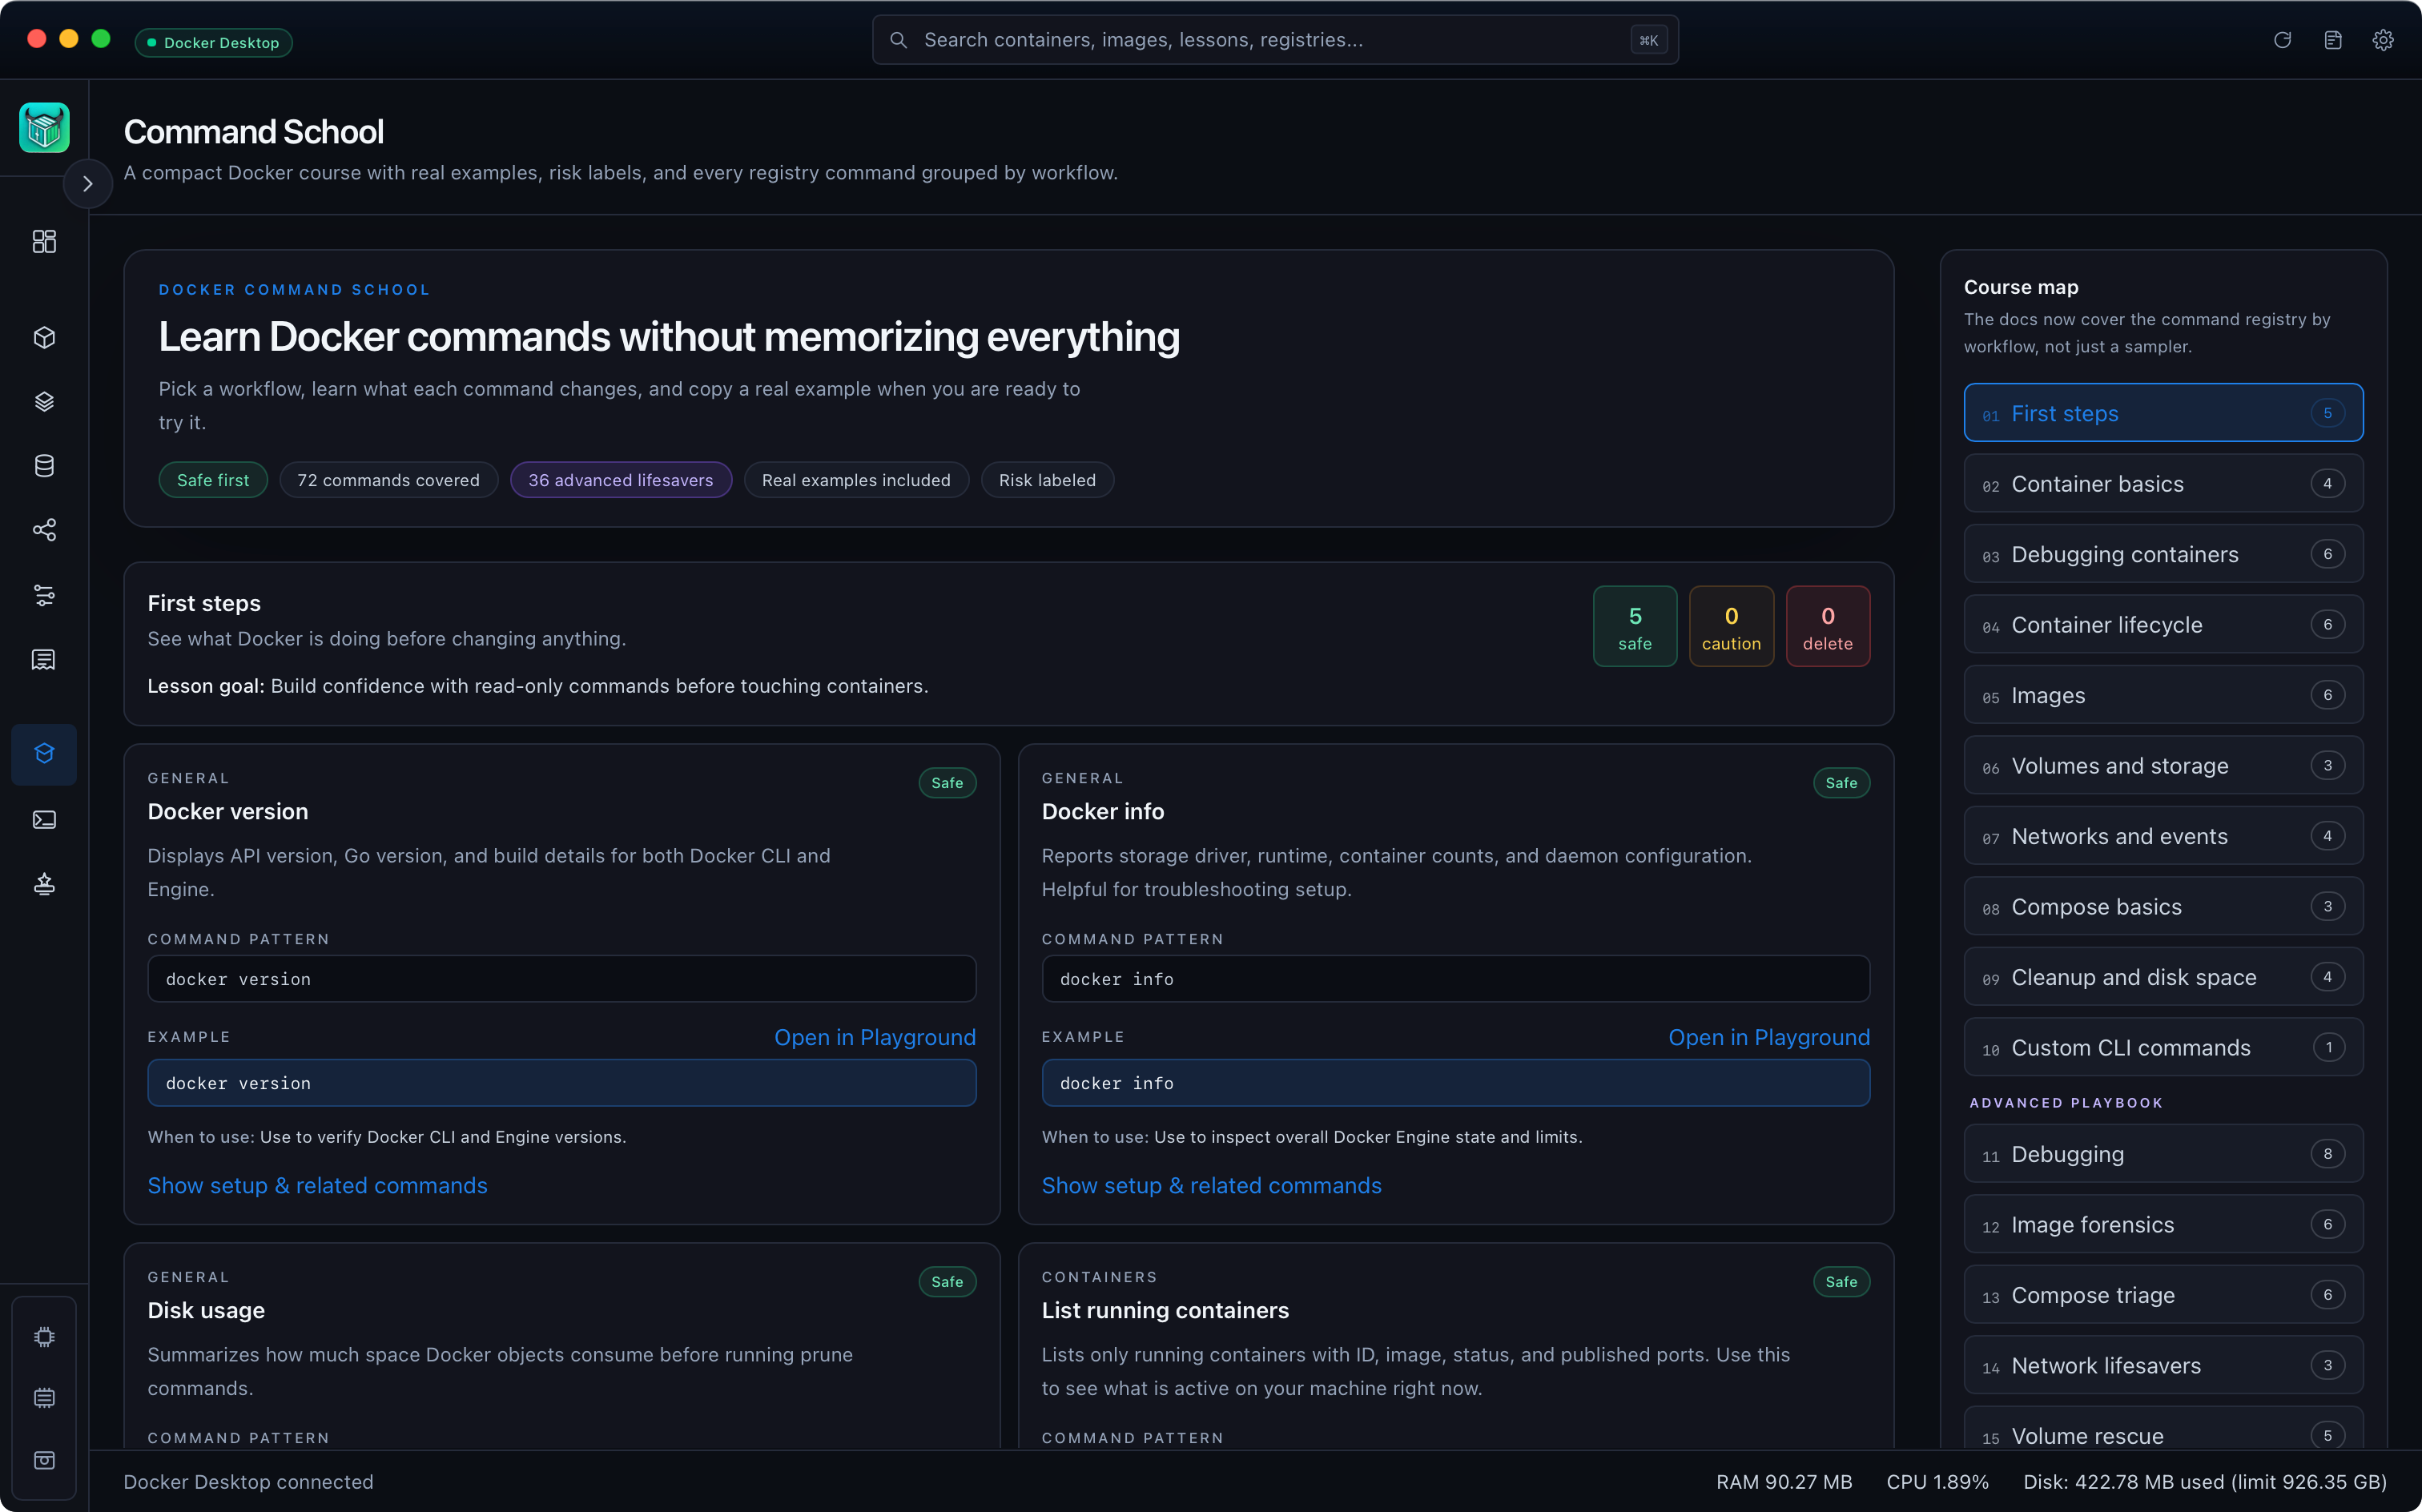2422x1512 pixels.
Task: Open the dashboard grid icon in sidebar
Action: tap(44, 241)
